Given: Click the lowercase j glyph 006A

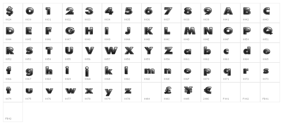Looking at the screenshot, I should (87, 71).
